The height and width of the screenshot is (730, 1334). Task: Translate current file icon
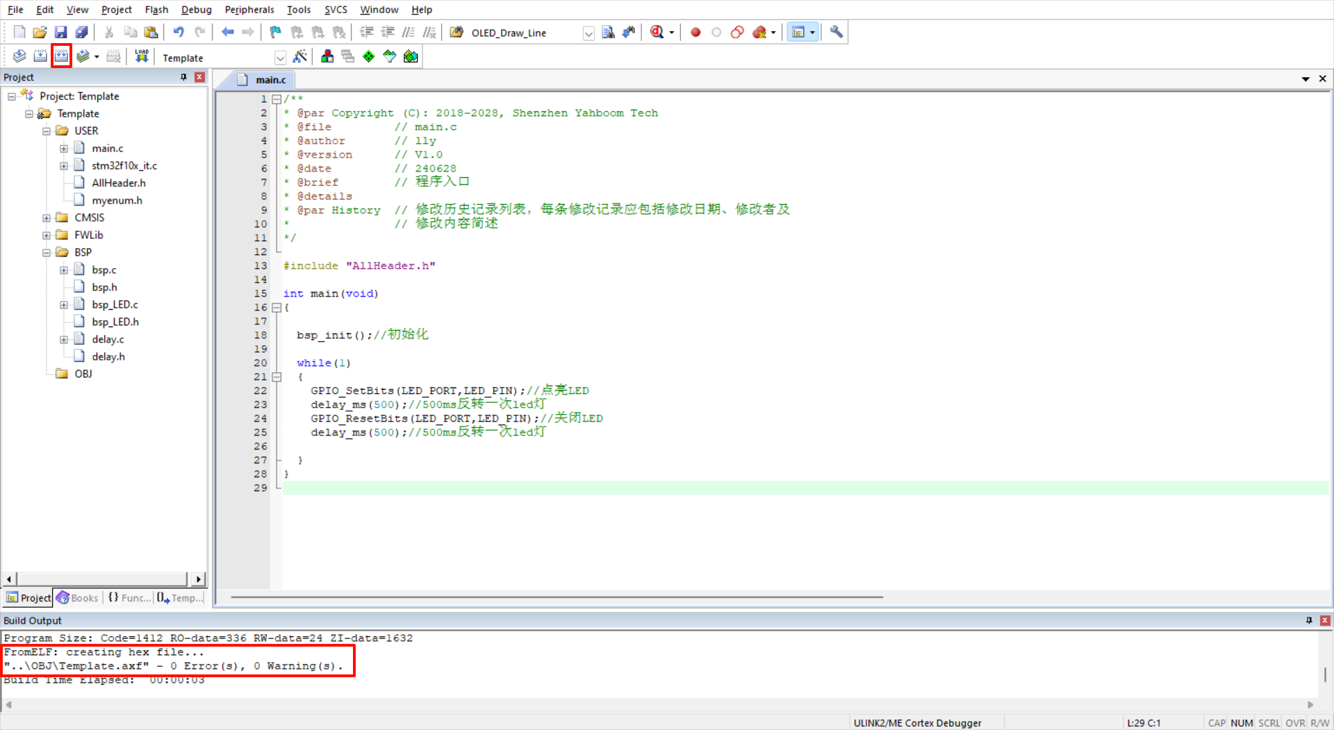coord(19,56)
